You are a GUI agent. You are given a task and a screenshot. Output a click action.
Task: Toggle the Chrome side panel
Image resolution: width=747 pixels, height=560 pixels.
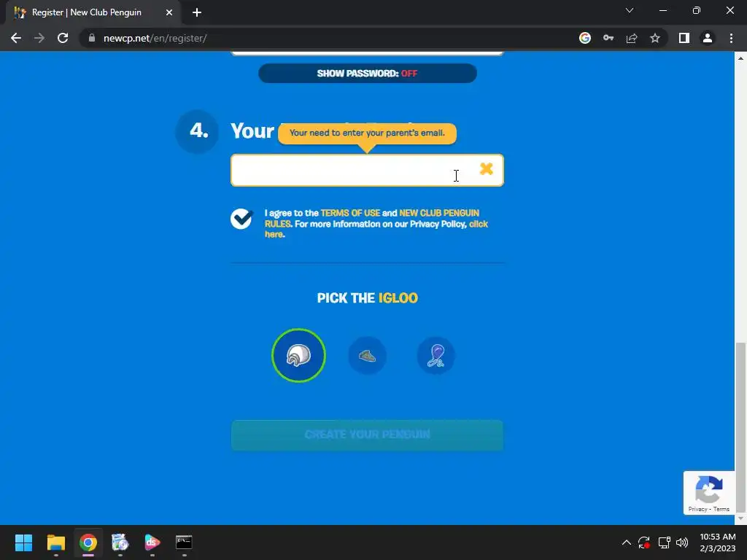tap(684, 38)
